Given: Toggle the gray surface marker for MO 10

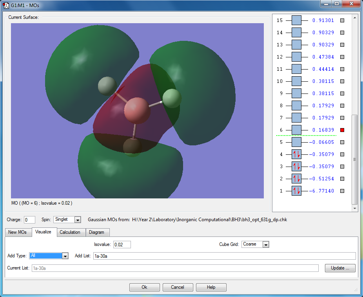Looking at the screenshot, I should click(x=342, y=81).
